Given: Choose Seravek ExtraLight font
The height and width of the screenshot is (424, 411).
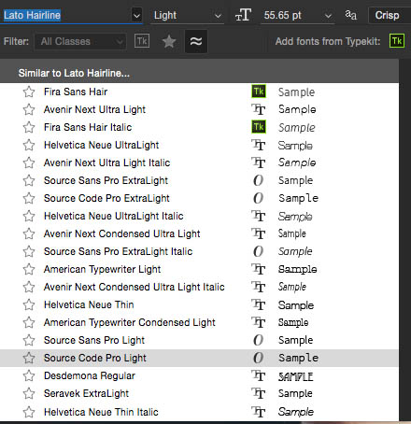Looking at the screenshot, I should pos(199,393).
